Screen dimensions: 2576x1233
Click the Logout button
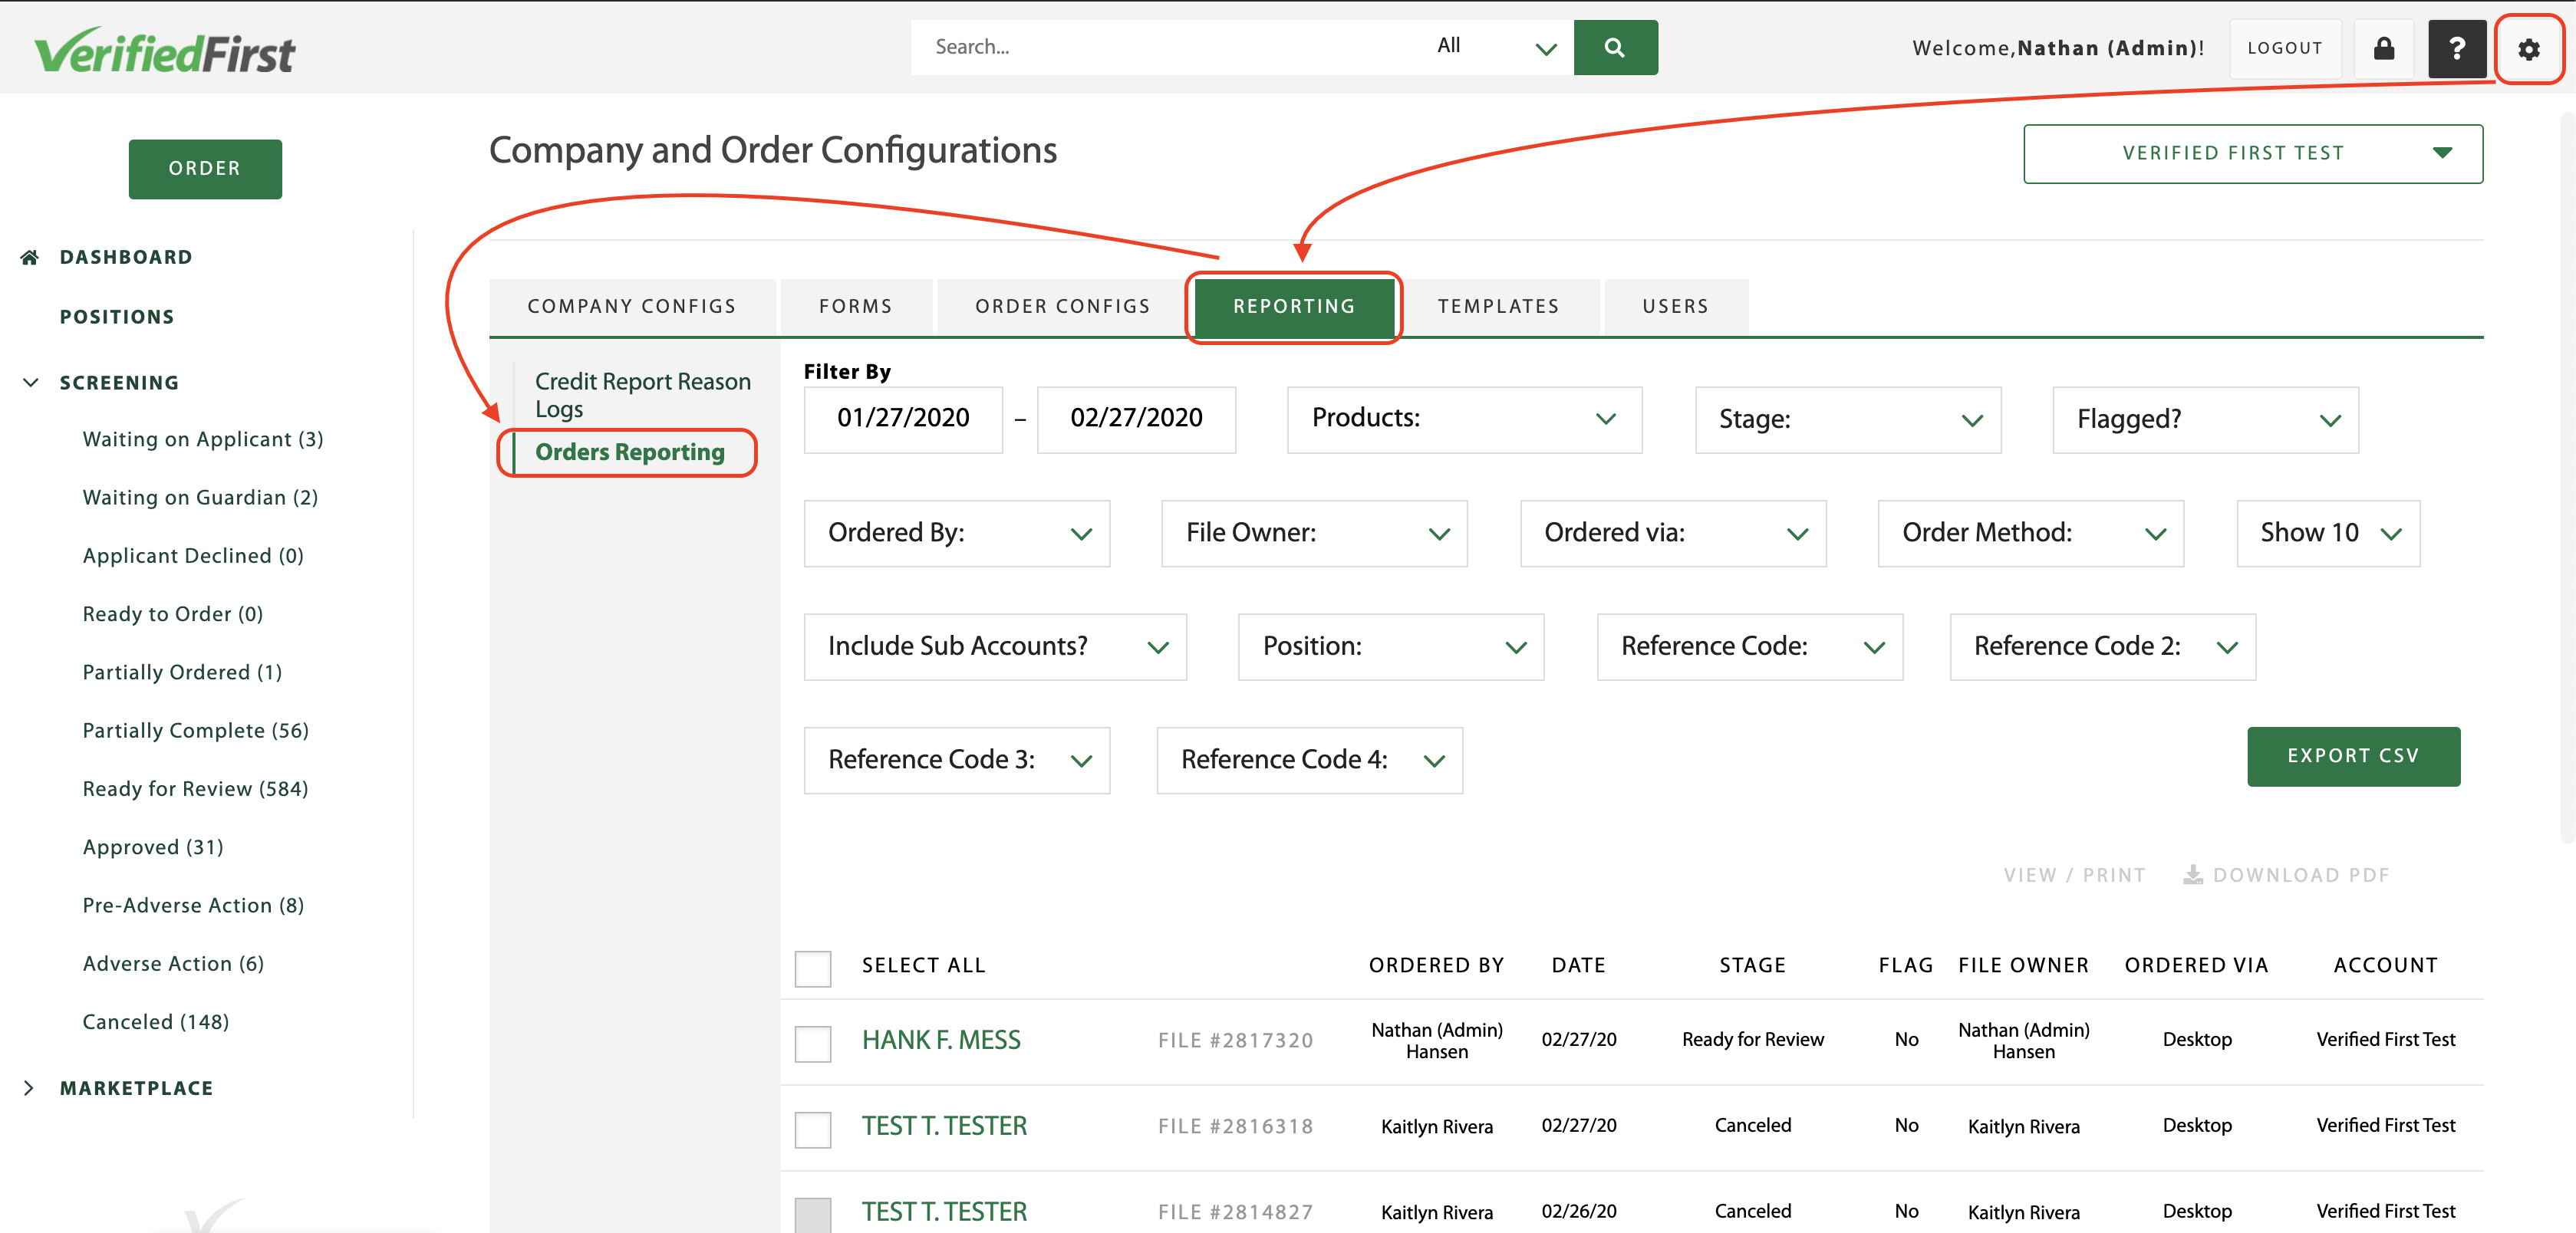[x=2285, y=48]
